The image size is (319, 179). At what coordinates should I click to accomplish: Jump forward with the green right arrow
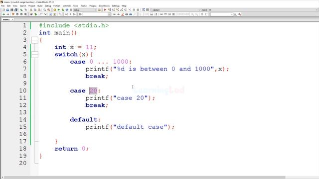click(8, 14)
